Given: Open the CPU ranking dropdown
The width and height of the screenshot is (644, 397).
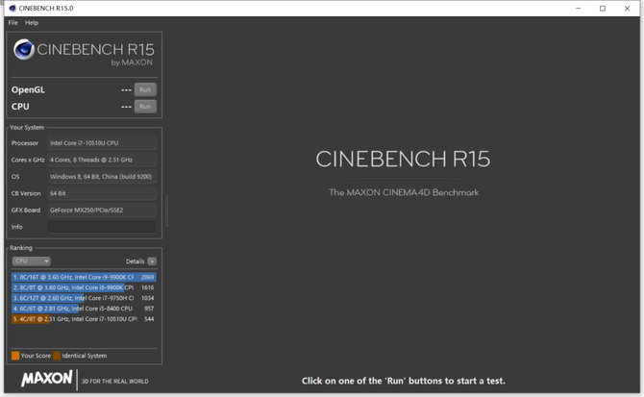Looking at the screenshot, I should coord(31,261).
